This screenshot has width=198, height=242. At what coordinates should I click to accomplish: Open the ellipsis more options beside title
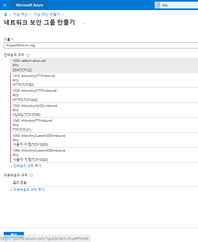[83, 23]
